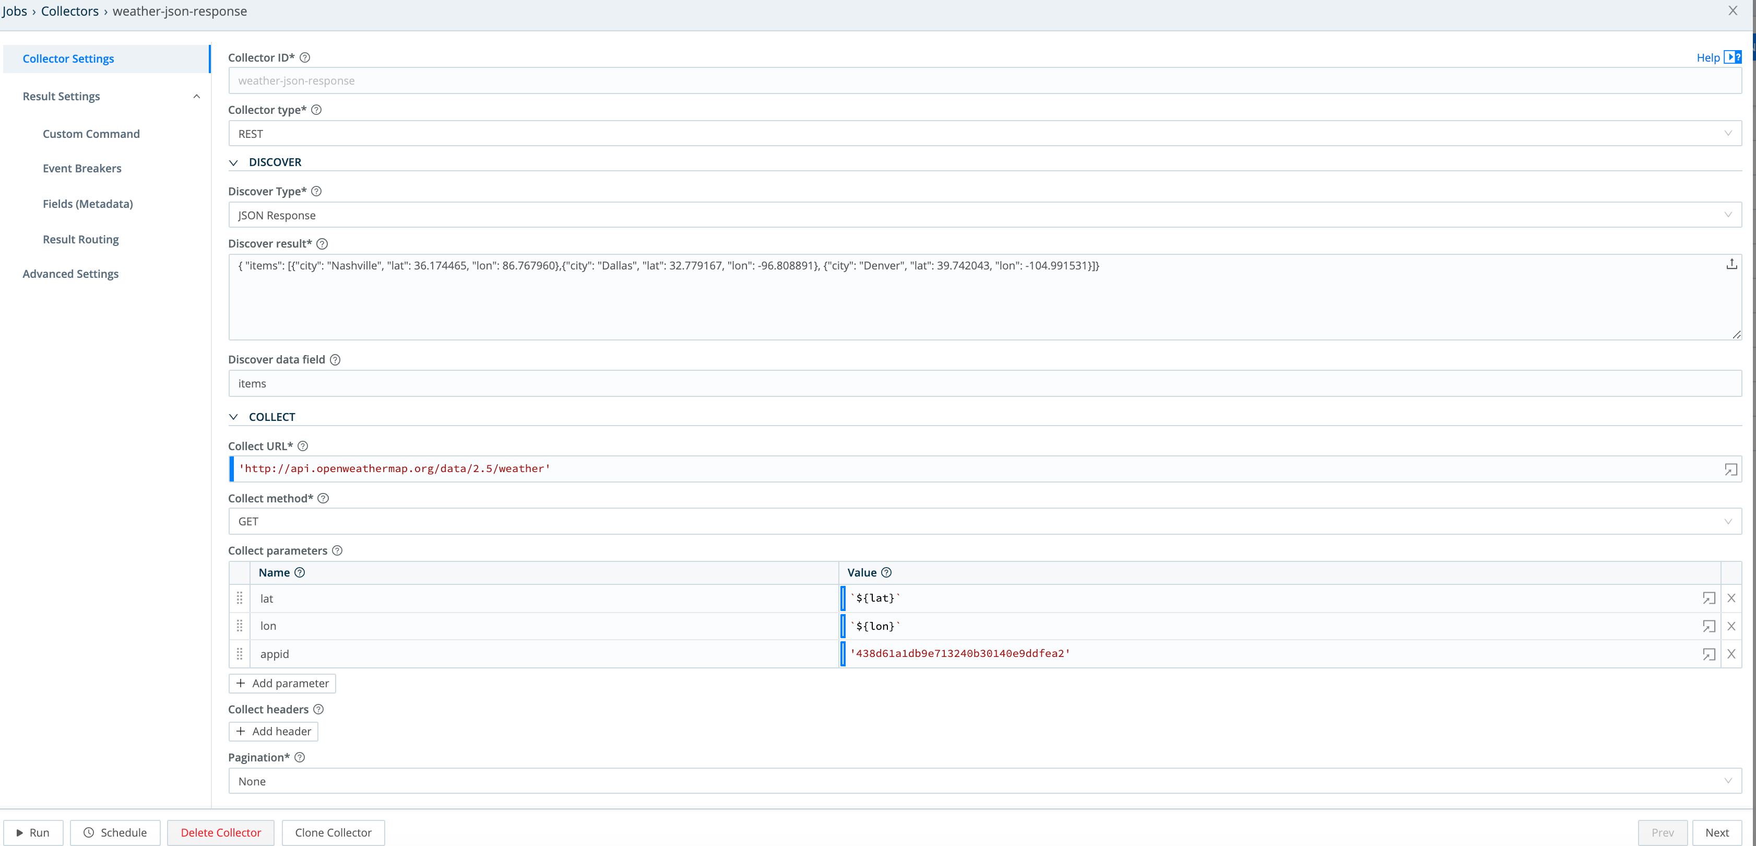
Task: Open Custom Command settings
Action: point(91,134)
